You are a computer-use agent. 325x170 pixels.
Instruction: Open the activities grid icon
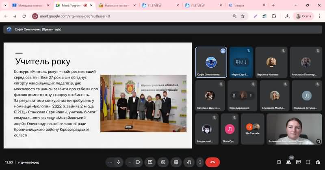(x=309, y=162)
